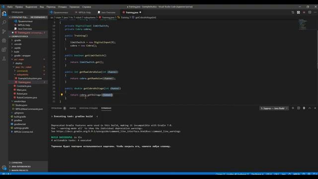Collapse the vendordeps folder
The height and width of the screenshot is (179, 318).
click(20, 101)
